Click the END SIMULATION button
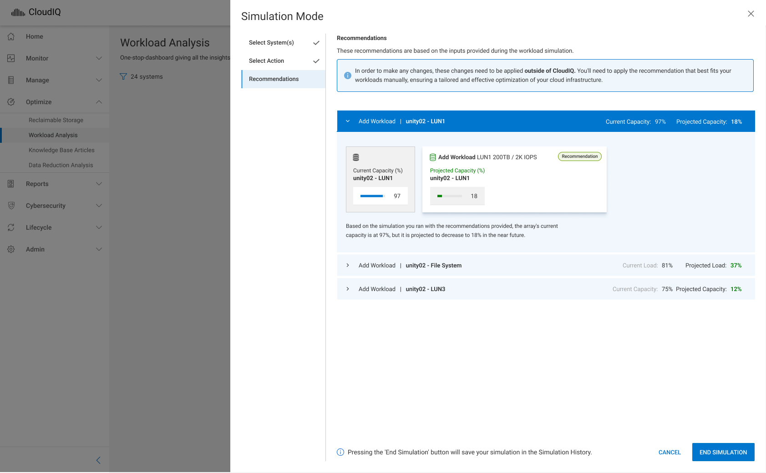 pos(723,452)
